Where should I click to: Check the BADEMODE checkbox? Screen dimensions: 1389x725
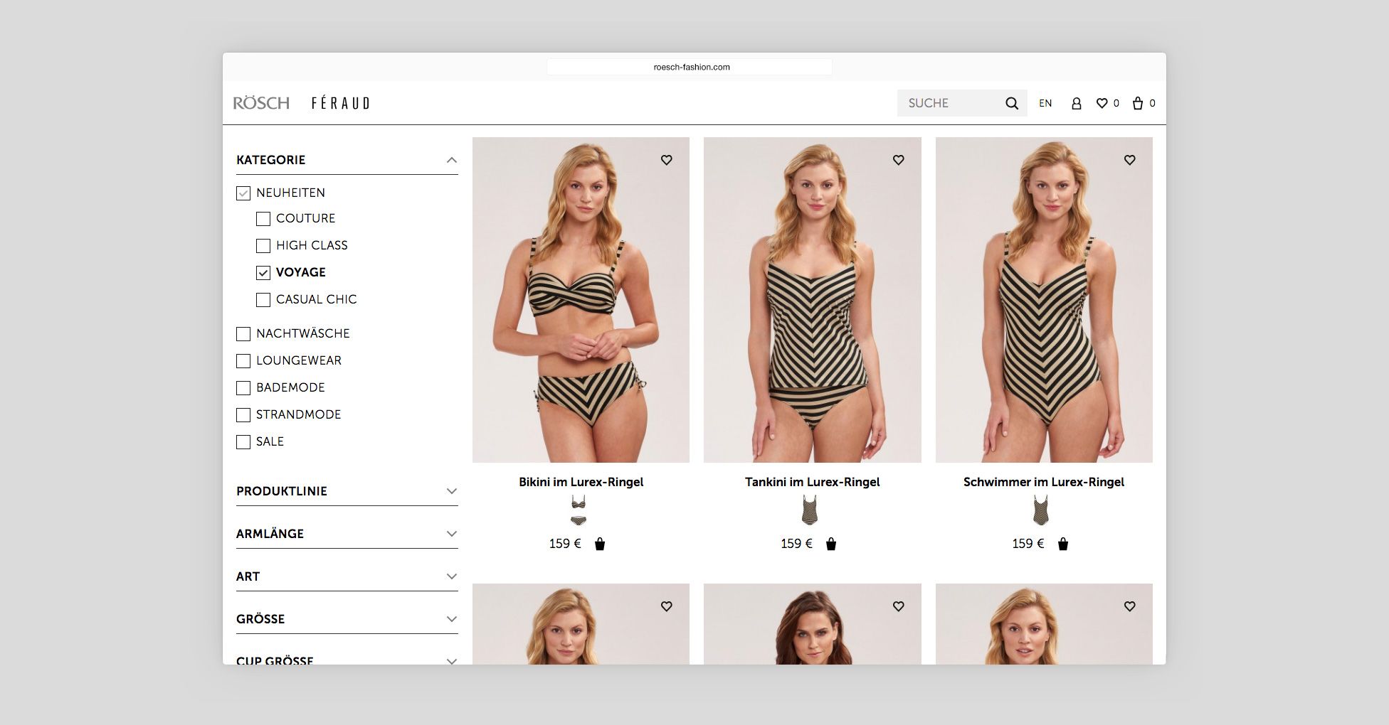243,388
